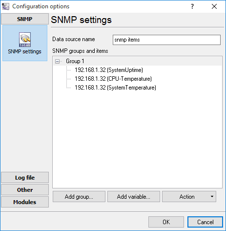Click the app icon in title bar
The height and width of the screenshot is (231, 226).
coord(5,6)
